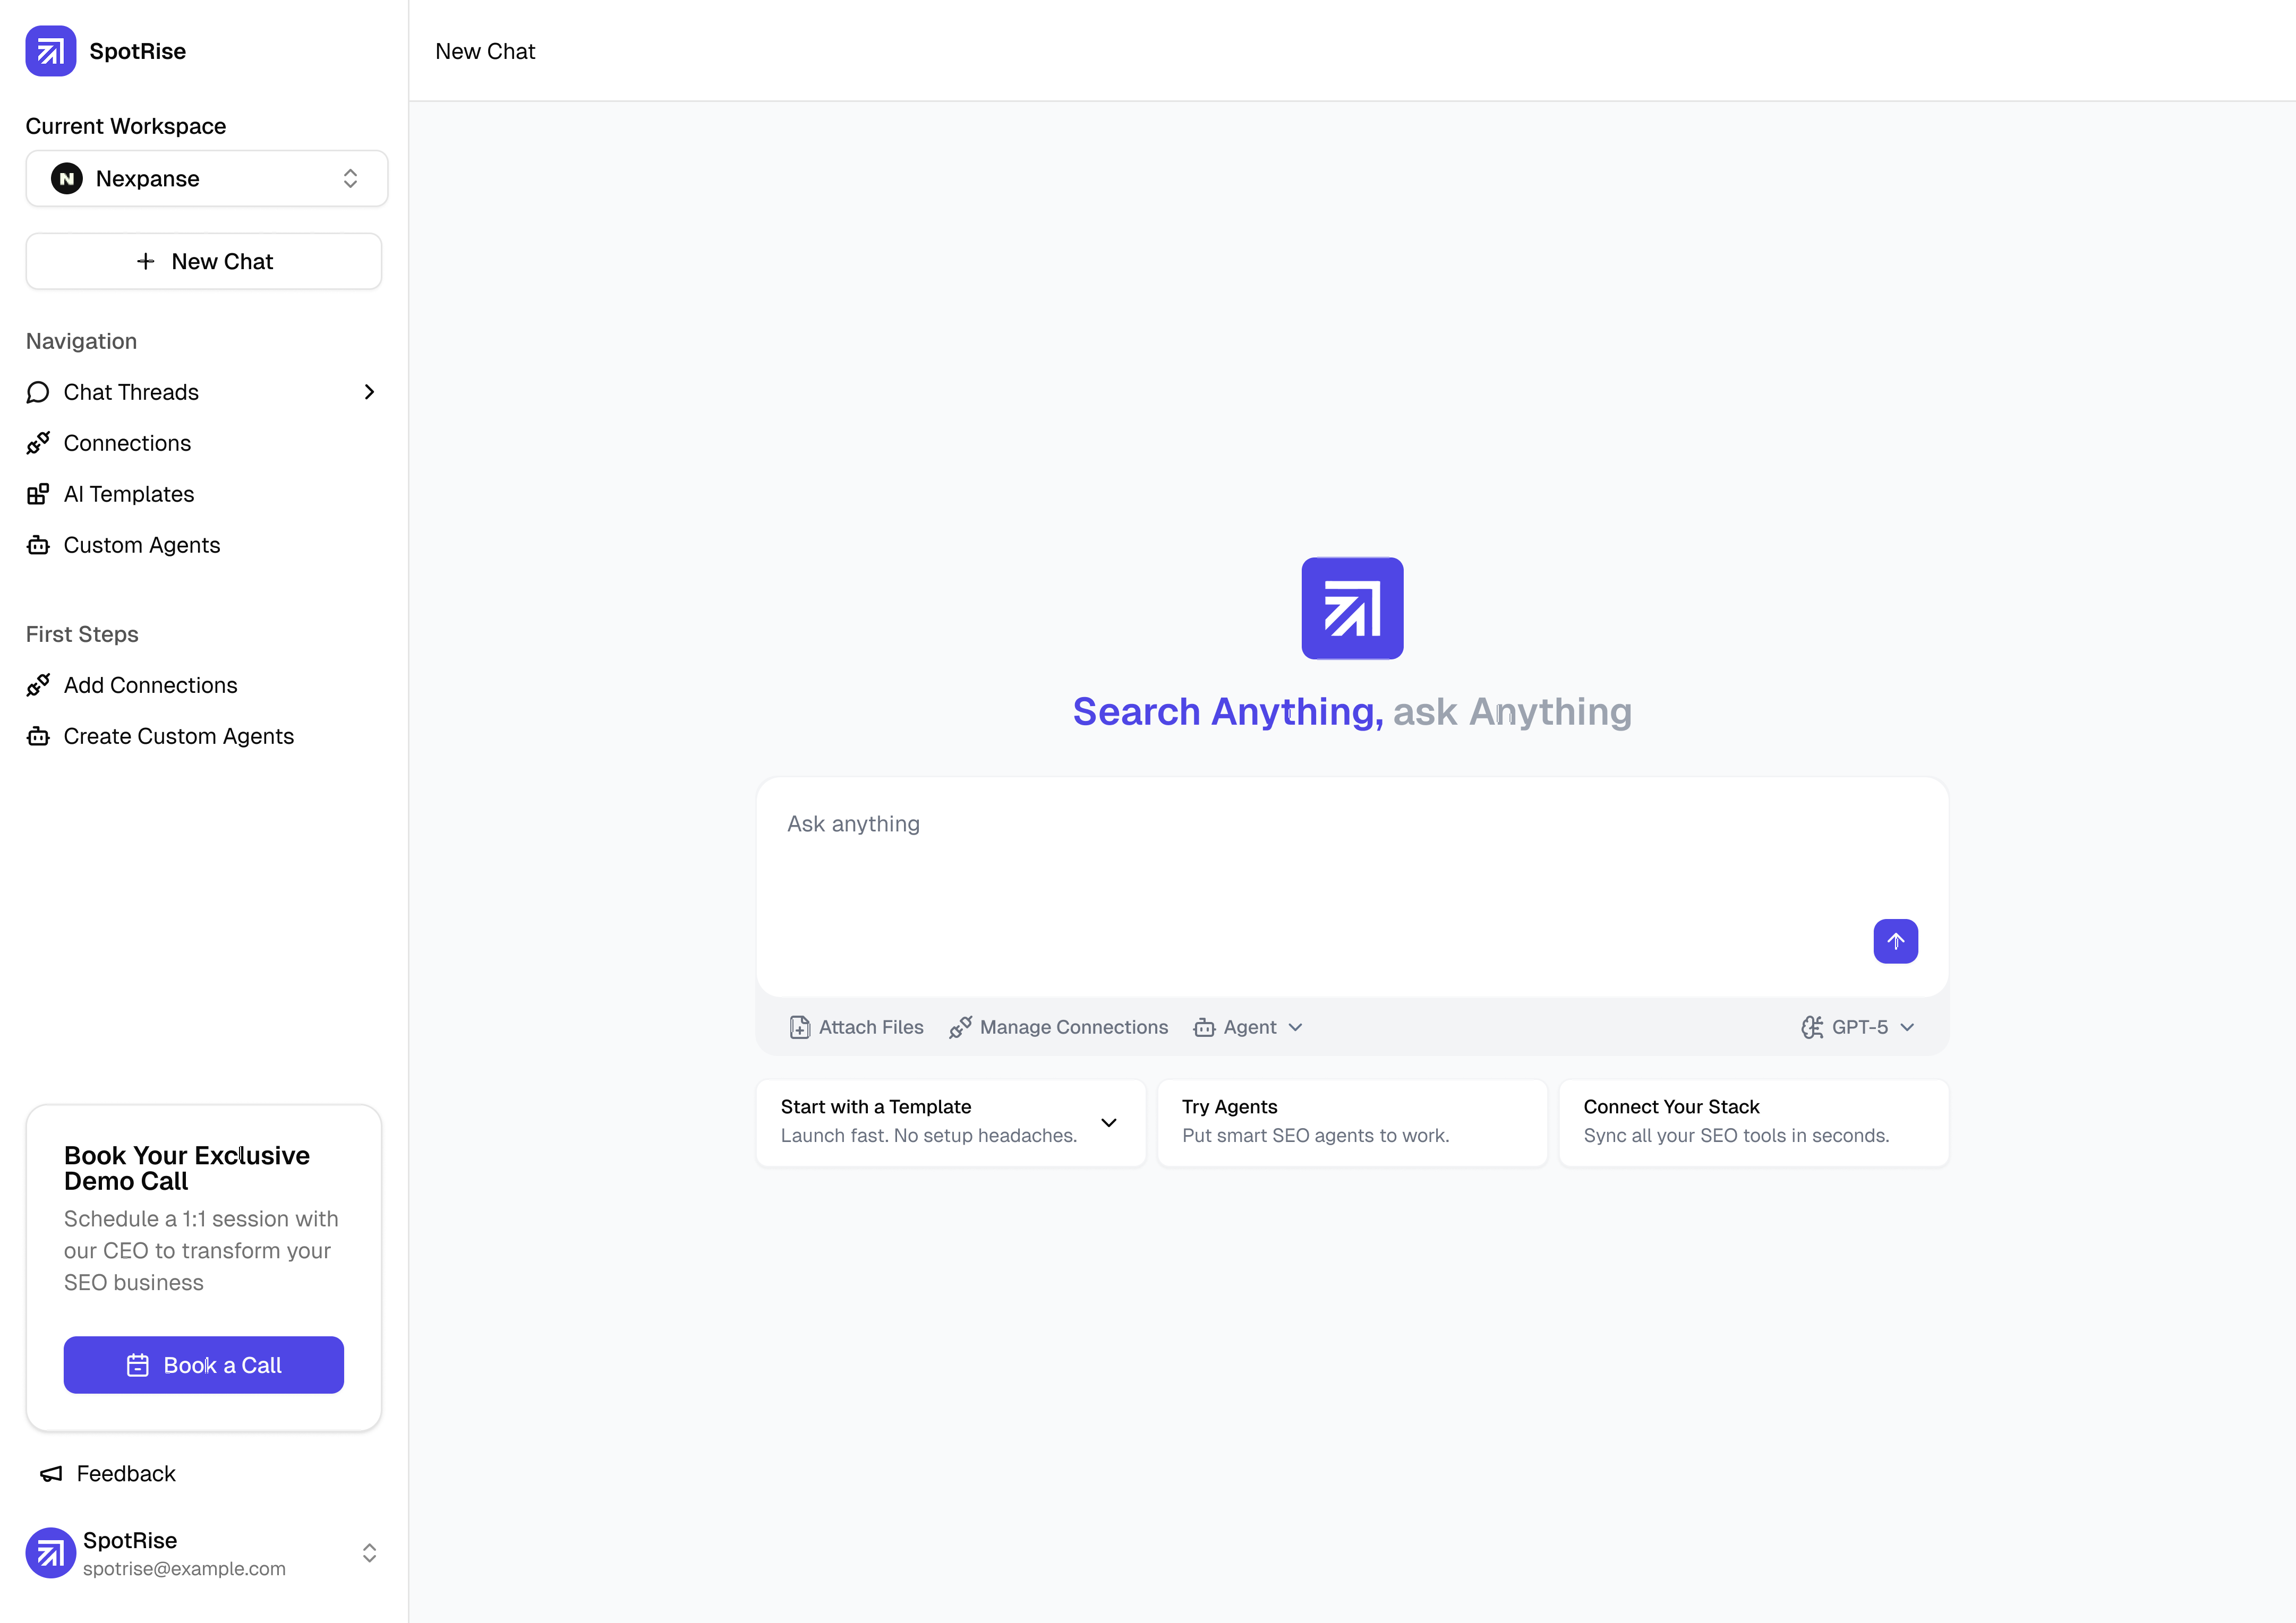Open Add Connections under First Steps

tap(150, 685)
